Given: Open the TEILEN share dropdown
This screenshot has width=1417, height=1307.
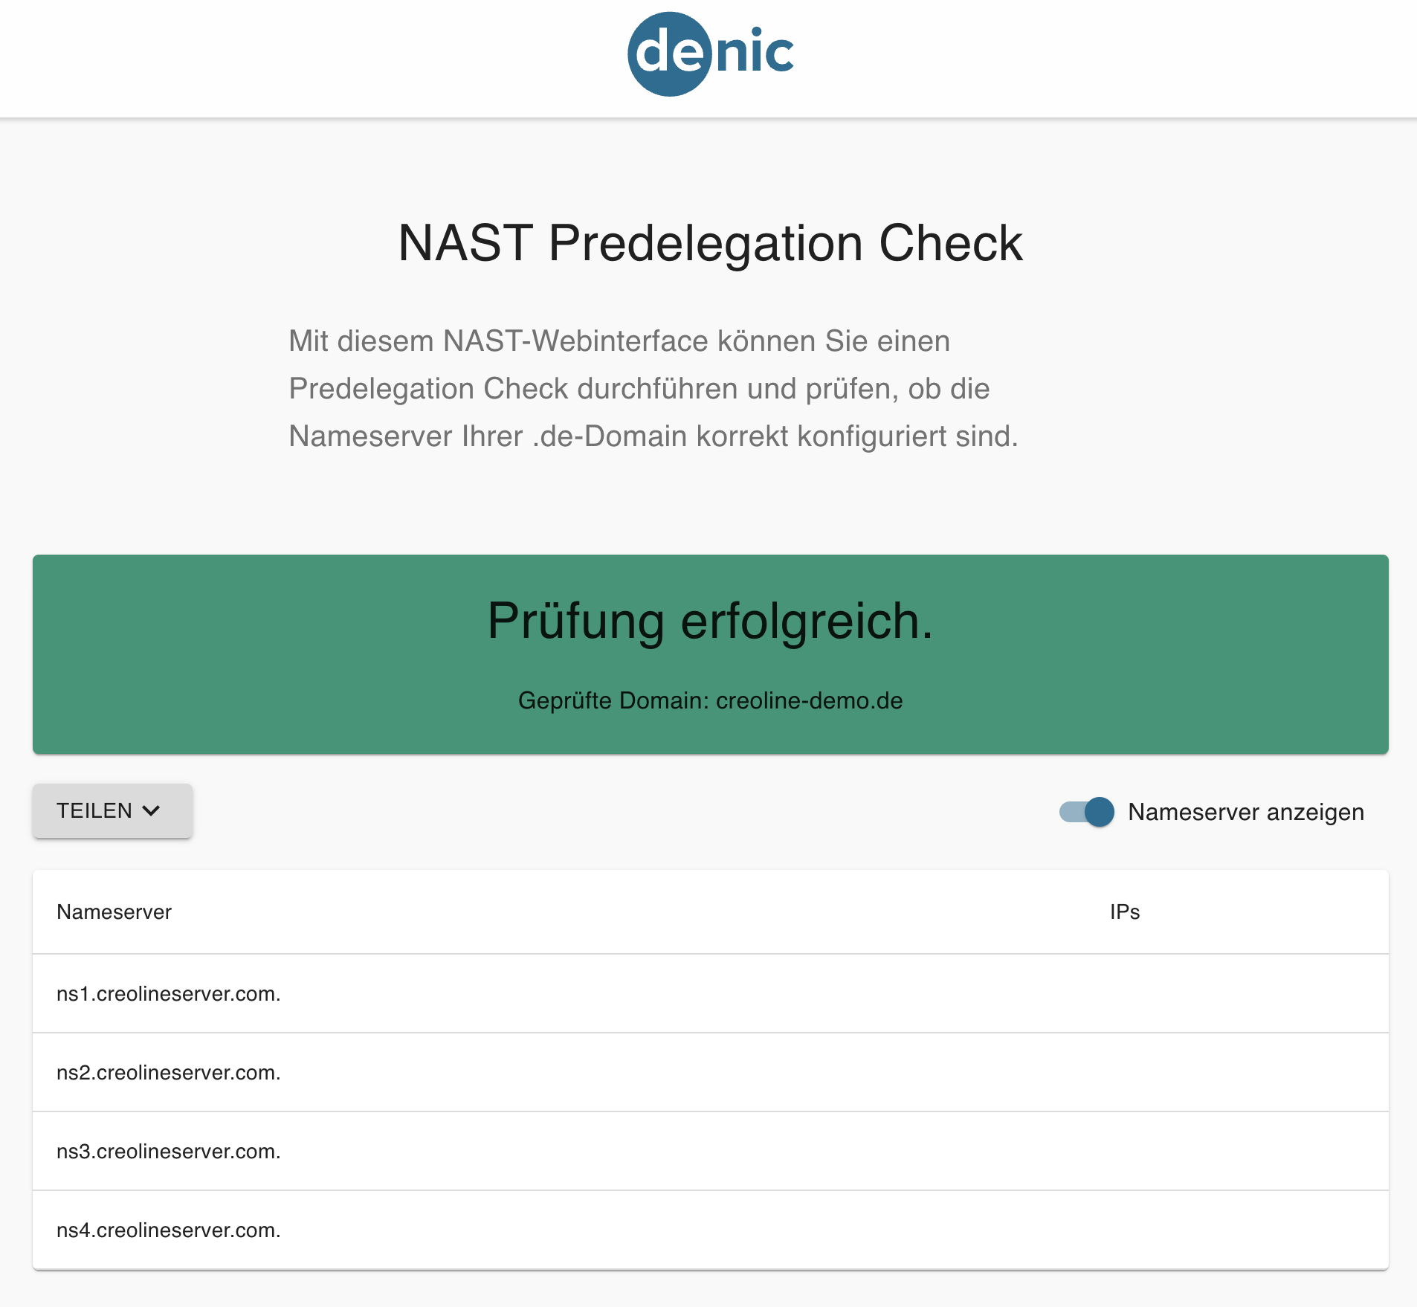Looking at the screenshot, I should click(112, 810).
